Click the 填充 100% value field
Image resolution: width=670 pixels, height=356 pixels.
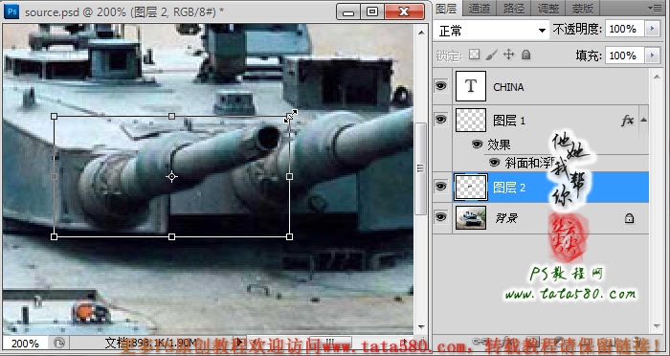coord(624,56)
